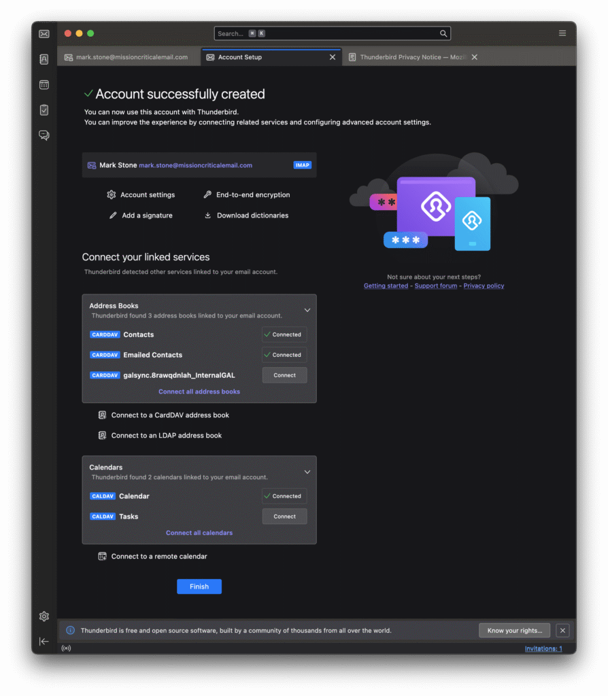Screen dimensions: 608x696
Task: Open Account settings option
Action: 141,194
